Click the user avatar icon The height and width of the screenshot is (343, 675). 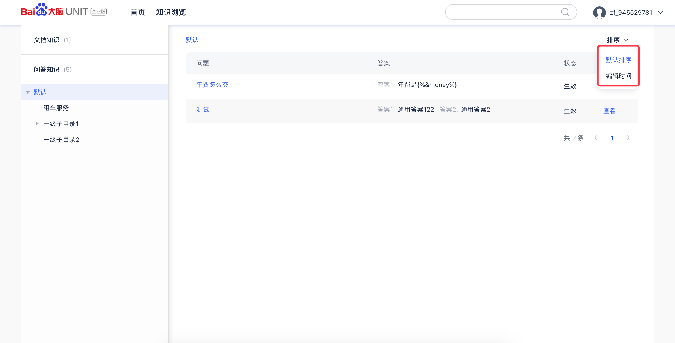(599, 12)
